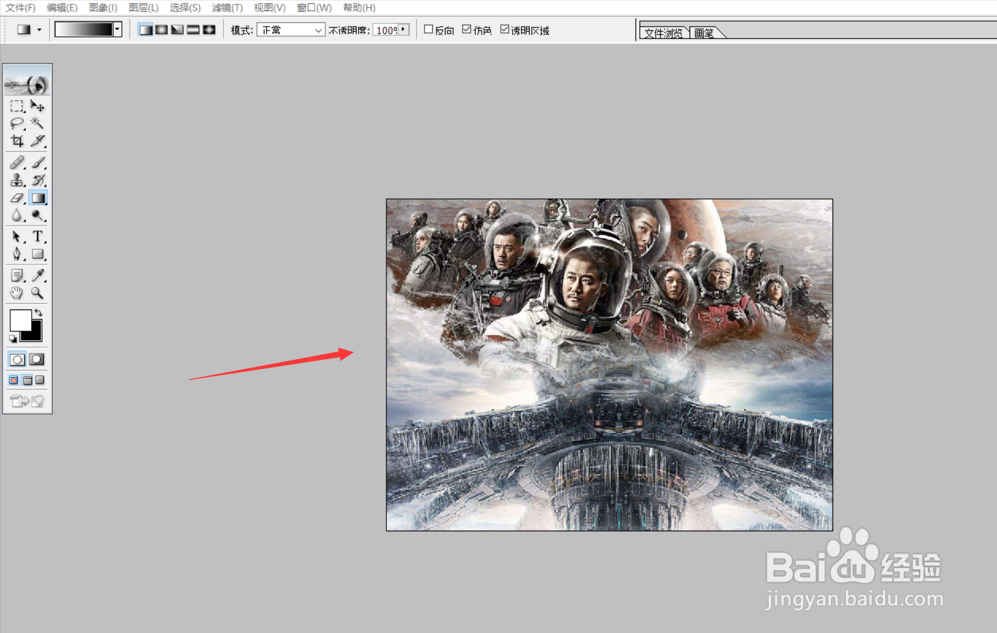
Task: Open the 模式 blend mode dropdown
Action: coord(291,30)
